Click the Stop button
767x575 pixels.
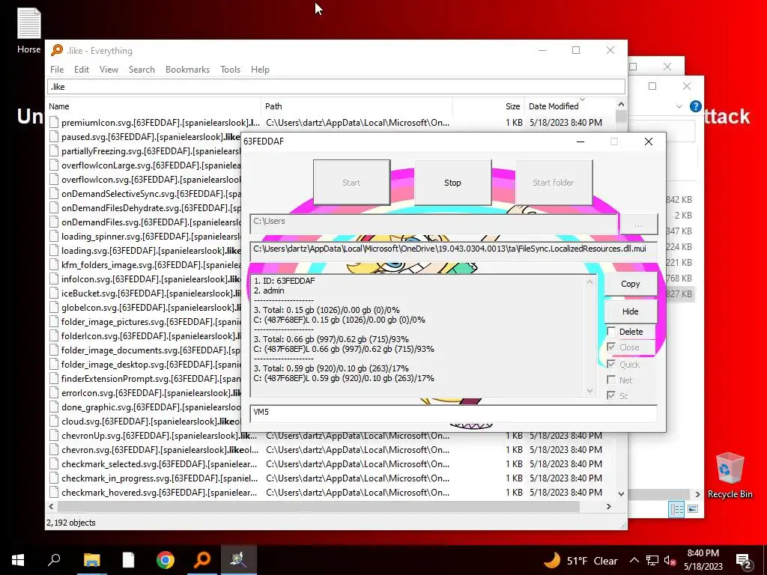tap(452, 183)
